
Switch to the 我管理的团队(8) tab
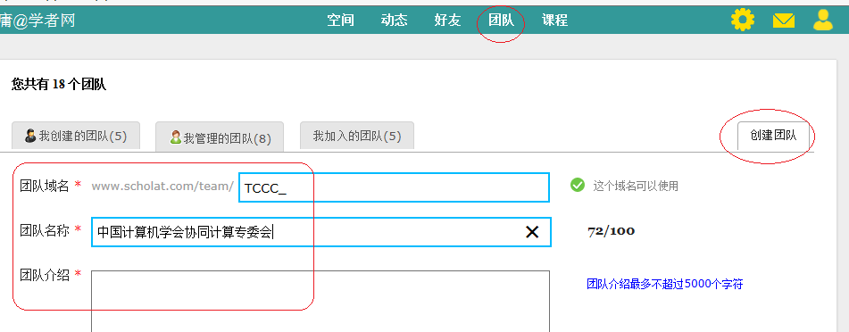220,137
